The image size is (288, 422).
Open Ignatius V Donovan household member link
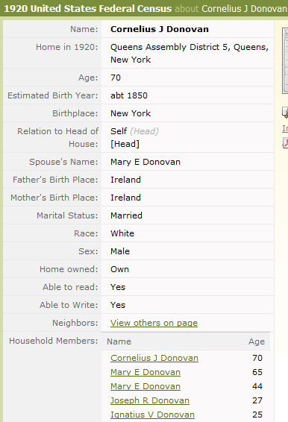click(152, 415)
